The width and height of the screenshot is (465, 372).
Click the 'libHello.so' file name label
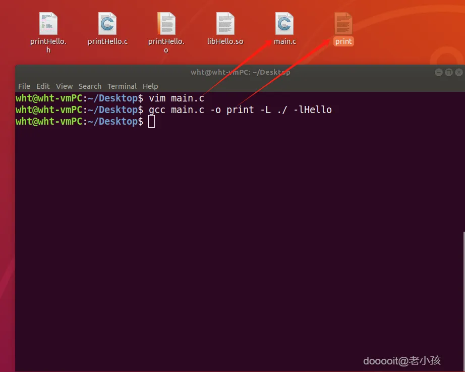tap(225, 41)
